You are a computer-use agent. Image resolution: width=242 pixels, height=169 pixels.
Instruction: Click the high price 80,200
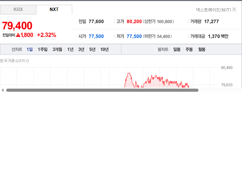(134, 21)
